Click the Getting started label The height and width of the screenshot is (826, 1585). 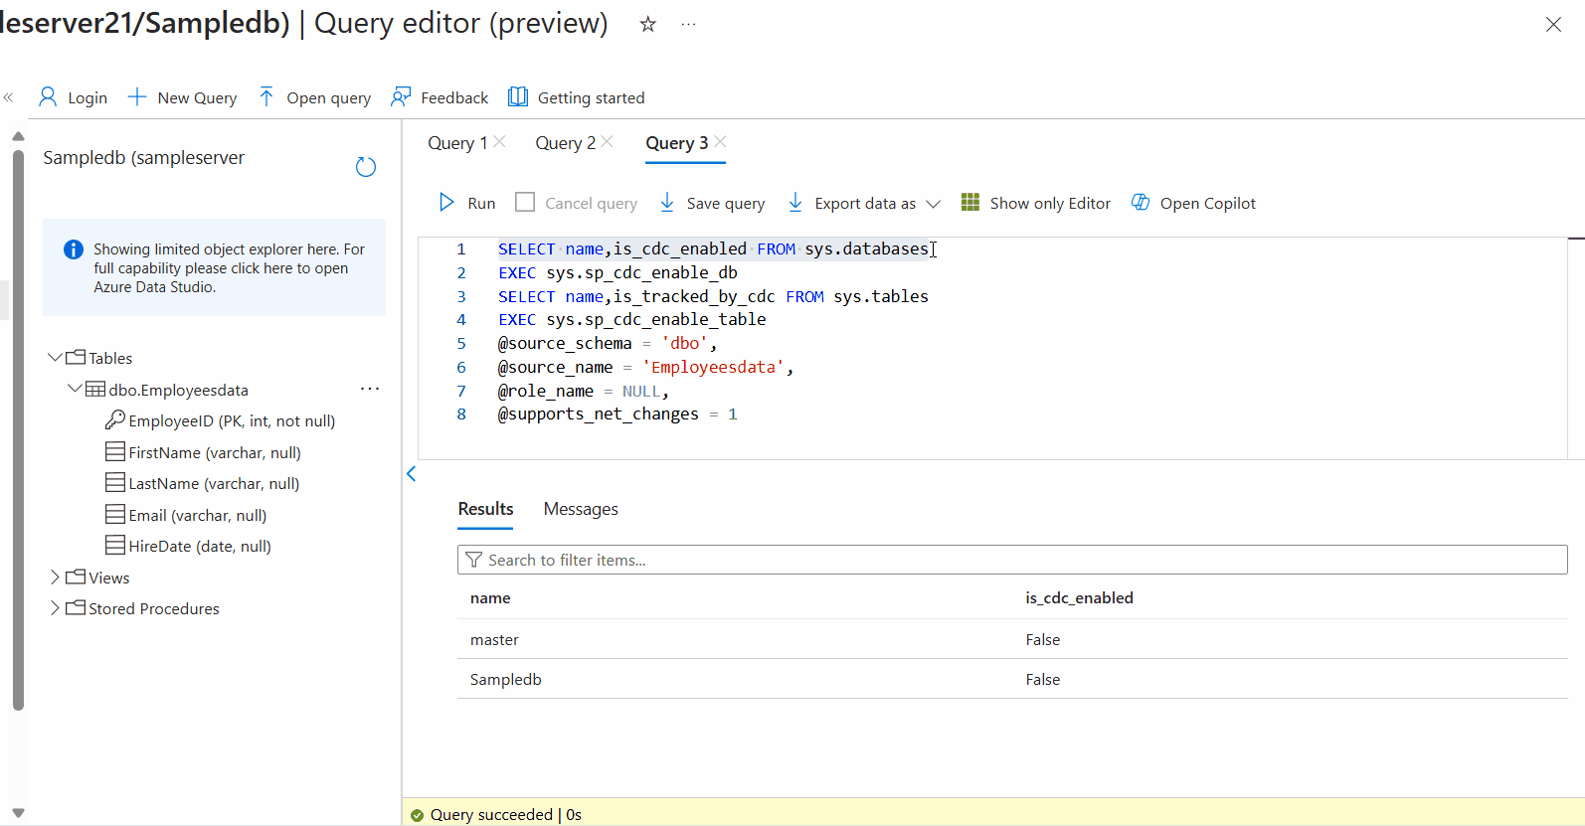pos(591,97)
